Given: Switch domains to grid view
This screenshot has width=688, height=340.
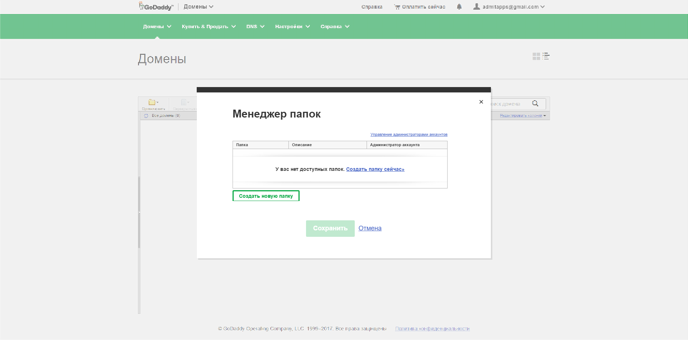Looking at the screenshot, I should (536, 56).
